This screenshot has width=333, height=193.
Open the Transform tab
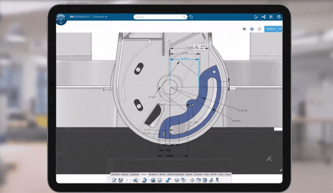click(153, 174)
